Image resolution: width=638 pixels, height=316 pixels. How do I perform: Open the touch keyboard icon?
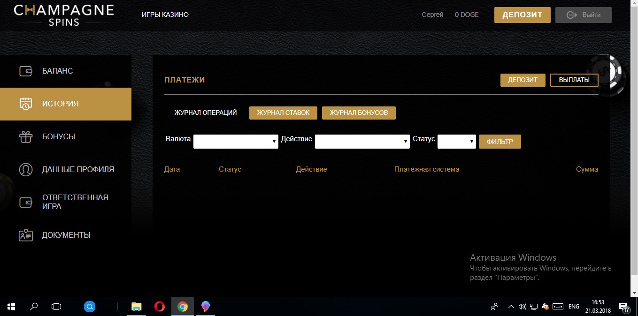coord(558,307)
